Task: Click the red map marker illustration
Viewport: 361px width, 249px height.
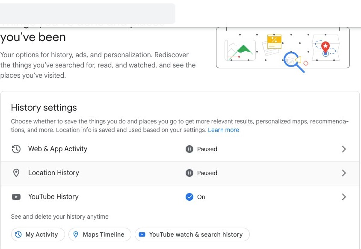Action: pos(325,45)
